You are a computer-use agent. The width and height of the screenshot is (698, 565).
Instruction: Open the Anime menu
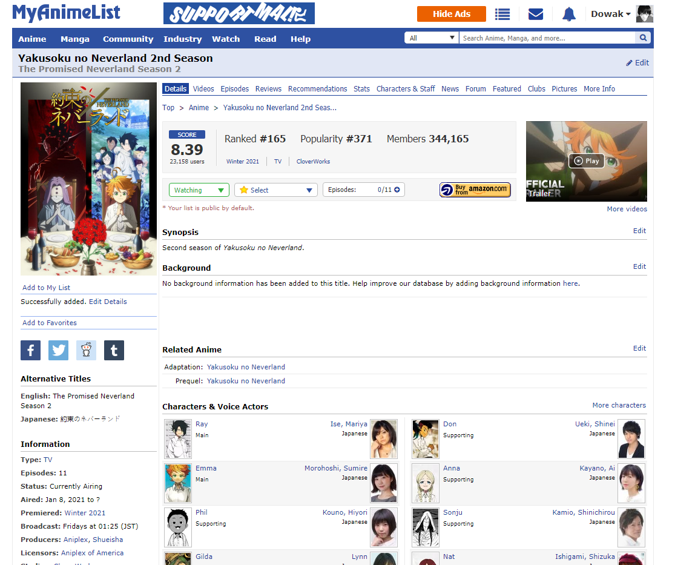click(32, 39)
